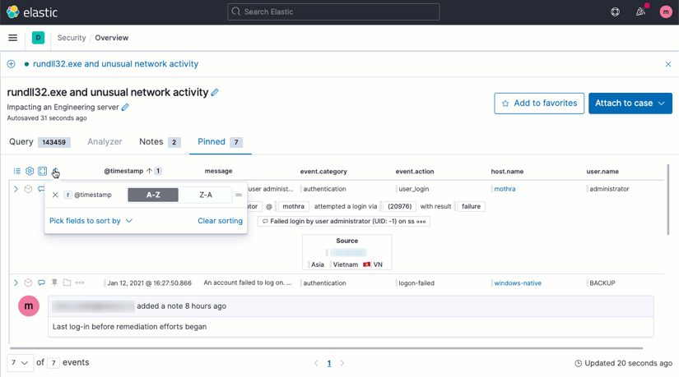Select A-Z sort order
Image resolution: width=679 pixels, height=377 pixels.
pos(153,195)
